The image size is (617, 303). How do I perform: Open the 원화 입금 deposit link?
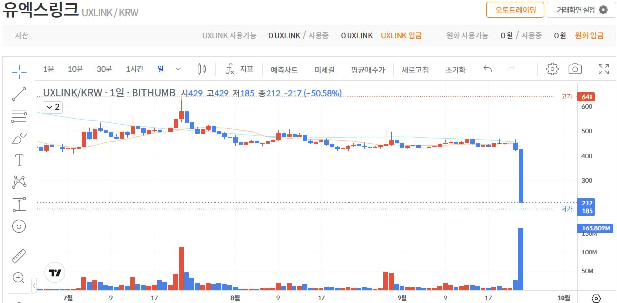590,35
